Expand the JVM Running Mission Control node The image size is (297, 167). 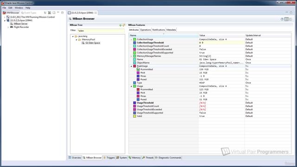coord(5,17)
